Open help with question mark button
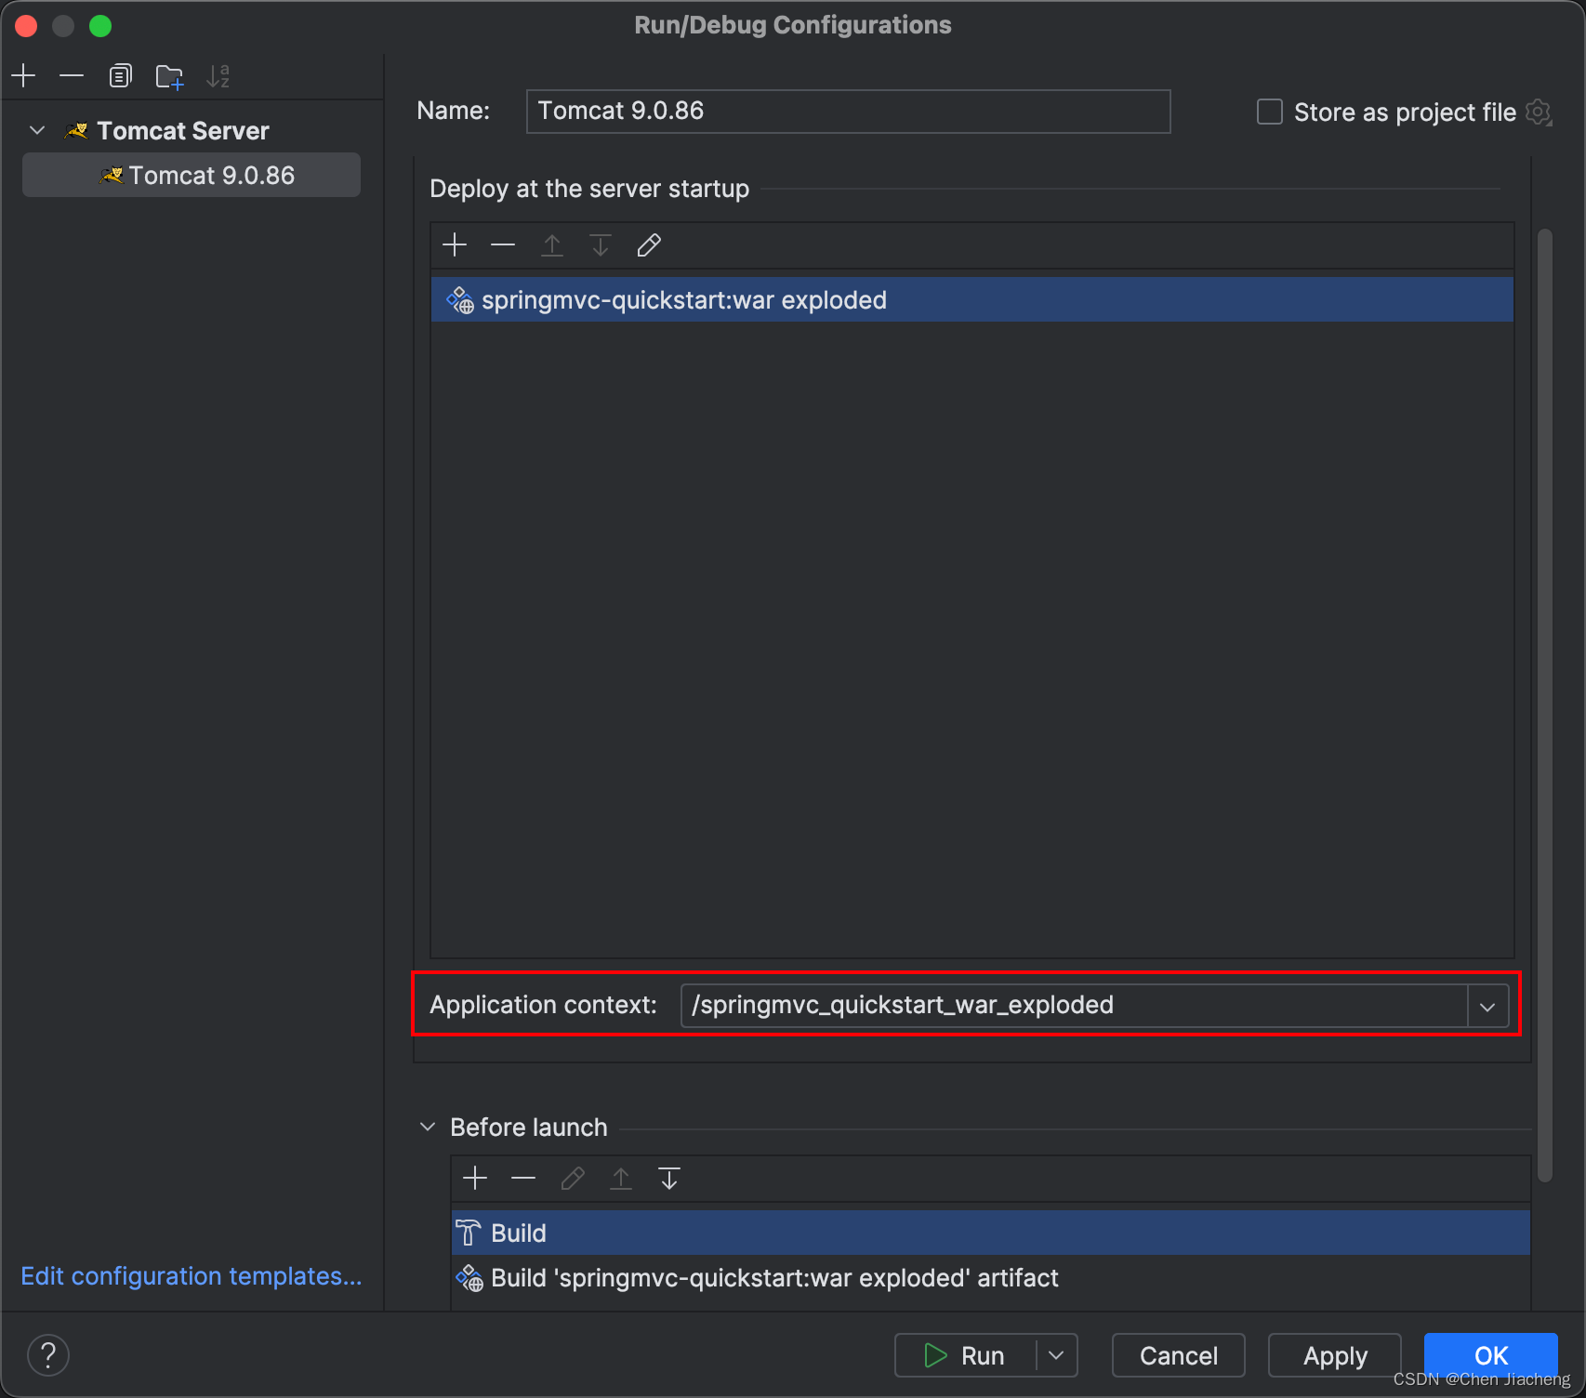Viewport: 1586px width, 1398px height. (48, 1355)
